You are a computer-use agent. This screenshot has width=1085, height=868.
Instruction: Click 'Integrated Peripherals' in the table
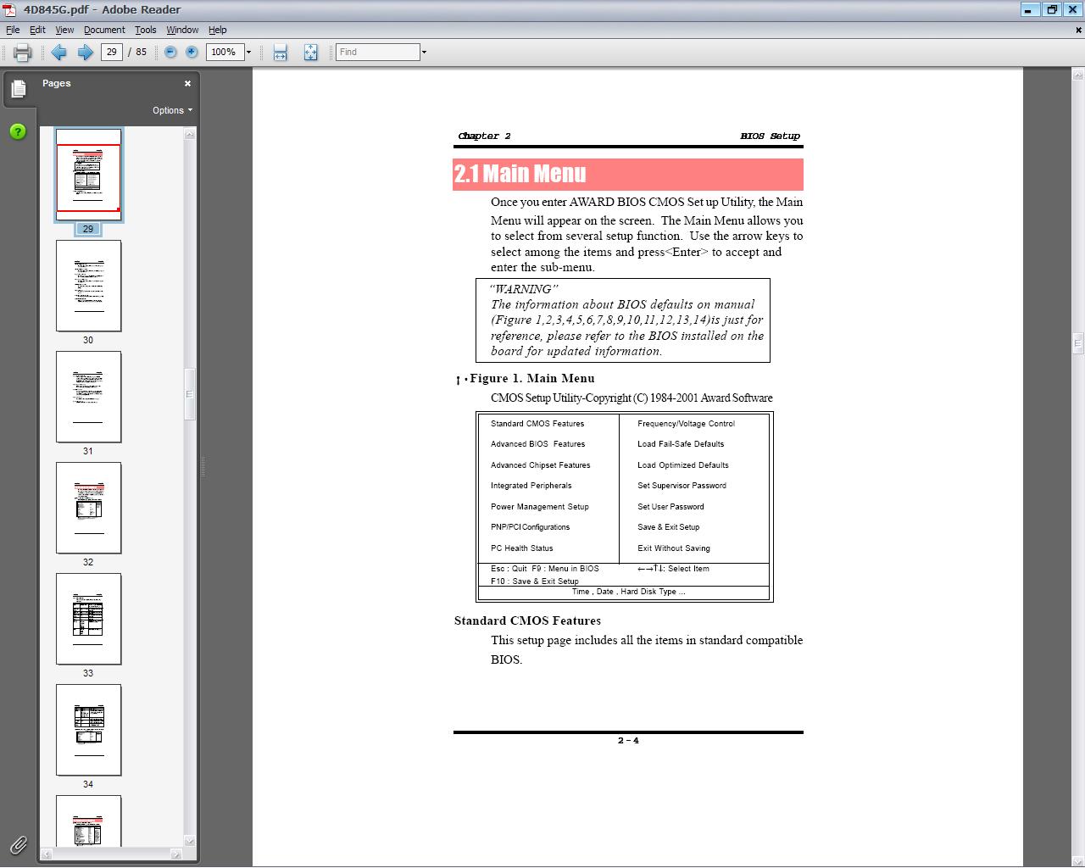(531, 486)
